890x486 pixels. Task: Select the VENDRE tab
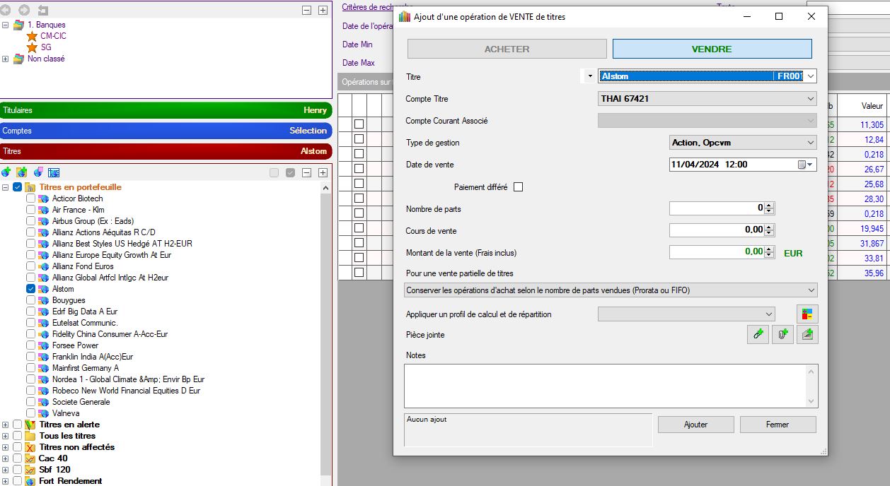(712, 49)
